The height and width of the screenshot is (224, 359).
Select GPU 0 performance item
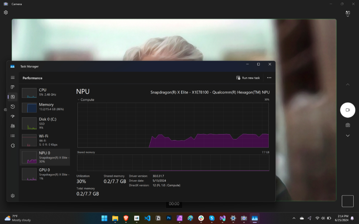45,174
